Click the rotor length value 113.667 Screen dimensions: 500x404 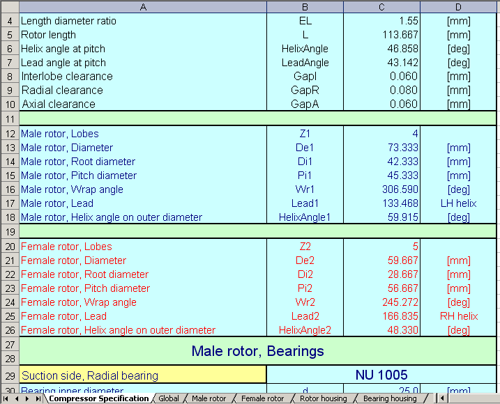(x=381, y=35)
